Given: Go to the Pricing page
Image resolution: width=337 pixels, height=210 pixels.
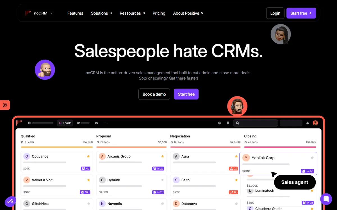Looking at the screenshot, I should (x=159, y=13).
